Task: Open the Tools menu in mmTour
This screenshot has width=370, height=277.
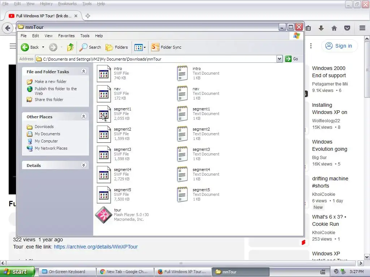Action: tap(85, 36)
